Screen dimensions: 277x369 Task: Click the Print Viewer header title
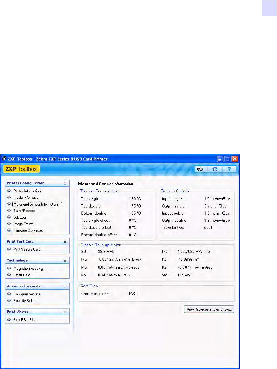coord(18,312)
